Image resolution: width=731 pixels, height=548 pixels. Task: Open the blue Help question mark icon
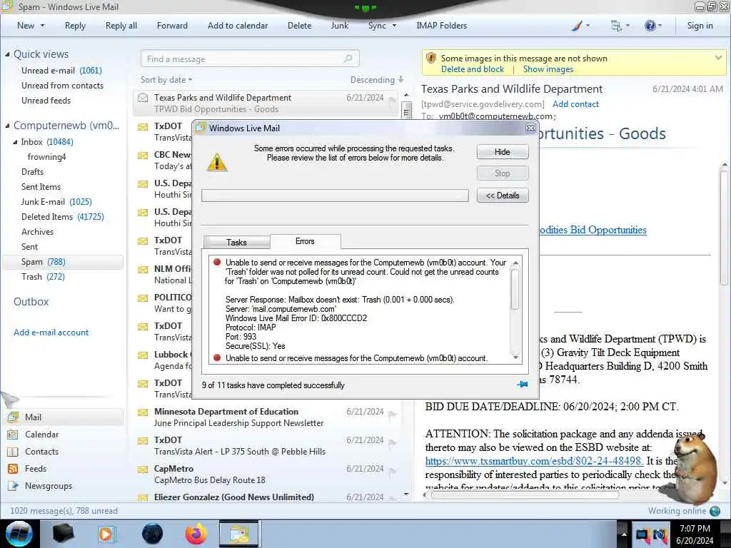pyautogui.click(x=650, y=26)
